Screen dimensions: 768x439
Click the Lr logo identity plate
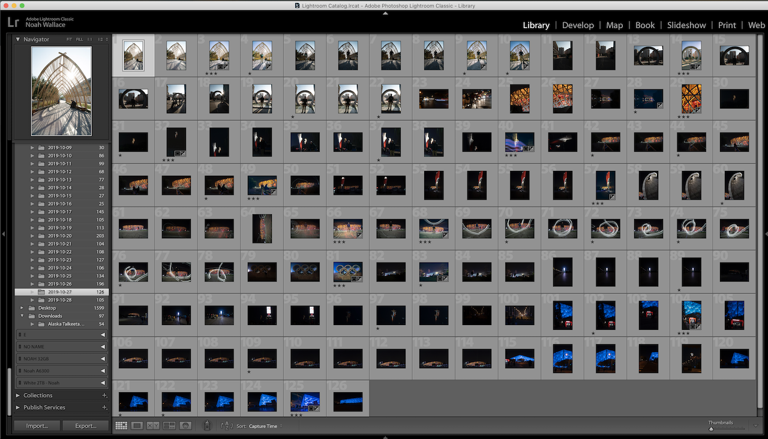(x=13, y=22)
